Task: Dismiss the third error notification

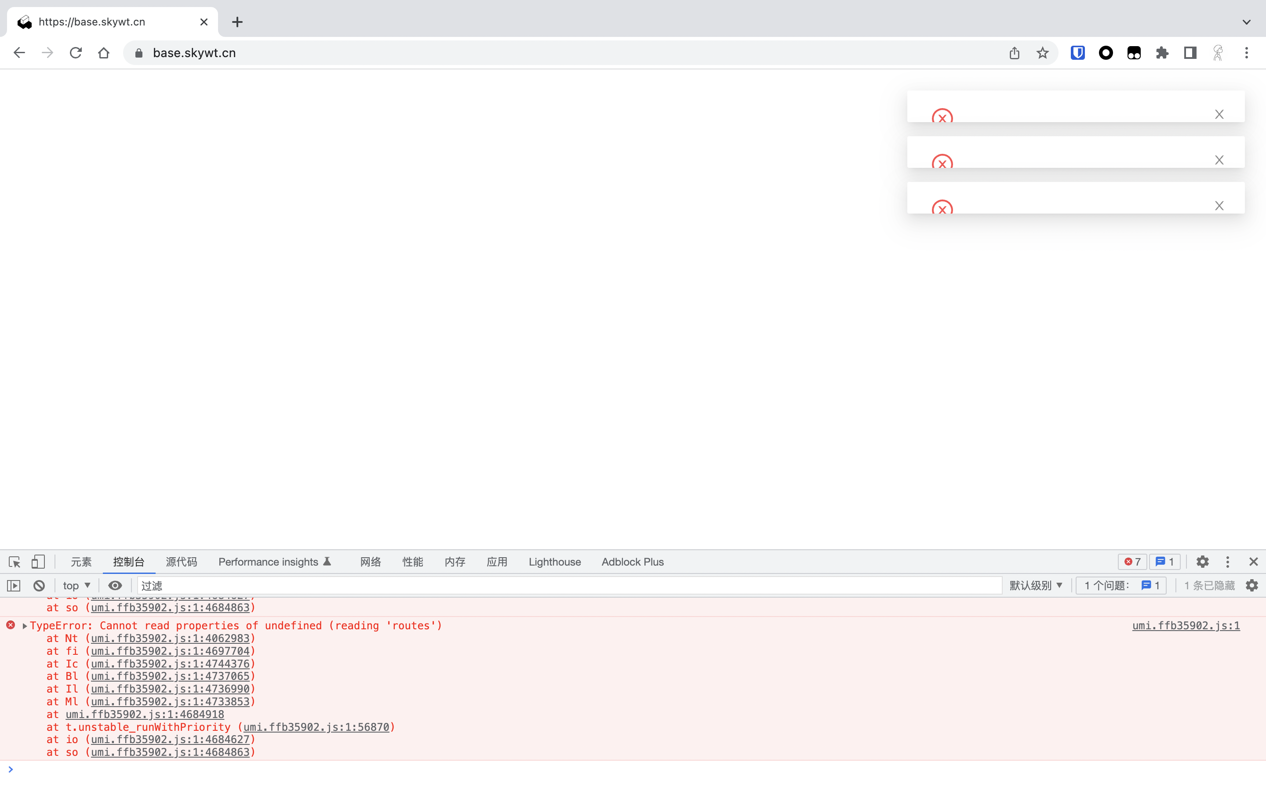Action: pos(1219,206)
